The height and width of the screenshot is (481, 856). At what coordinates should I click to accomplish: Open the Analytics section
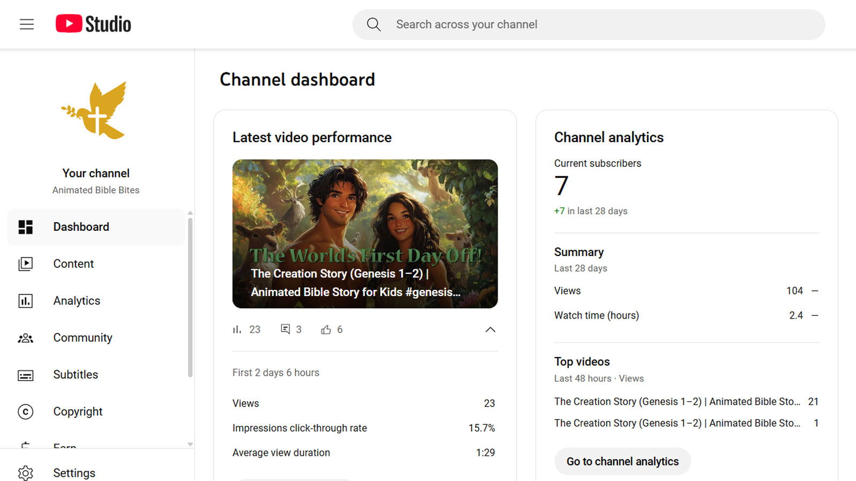pyautogui.click(x=96, y=301)
